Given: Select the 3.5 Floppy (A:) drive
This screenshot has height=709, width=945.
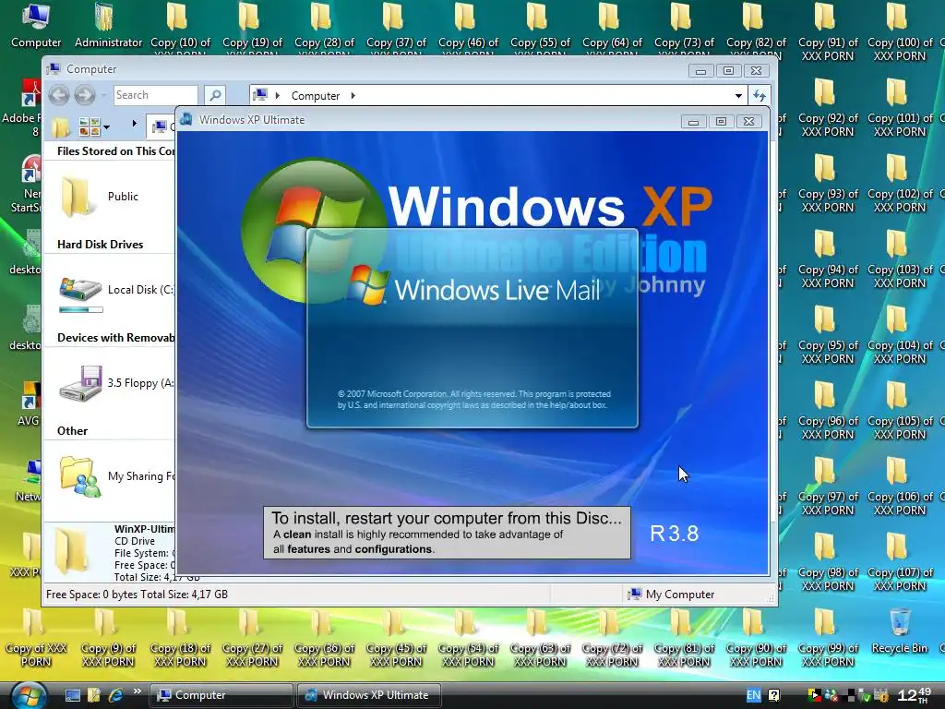Looking at the screenshot, I should 116,383.
